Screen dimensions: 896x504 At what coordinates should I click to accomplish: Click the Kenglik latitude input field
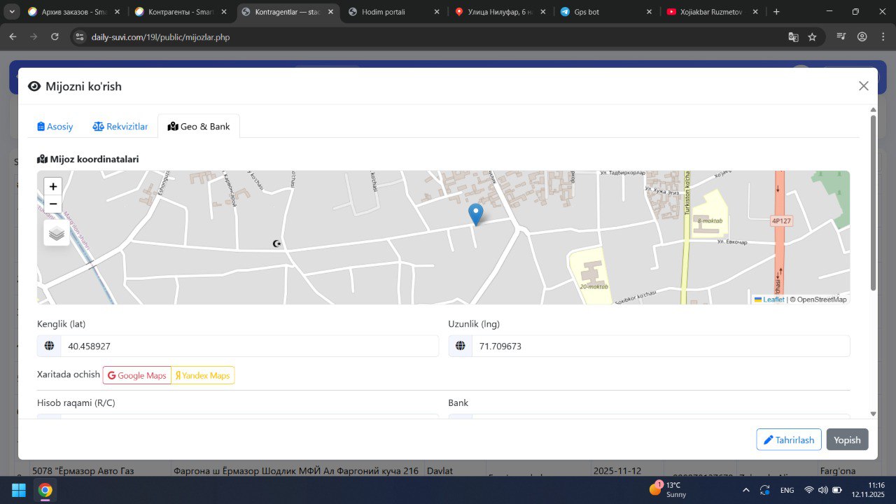[248, 346]
